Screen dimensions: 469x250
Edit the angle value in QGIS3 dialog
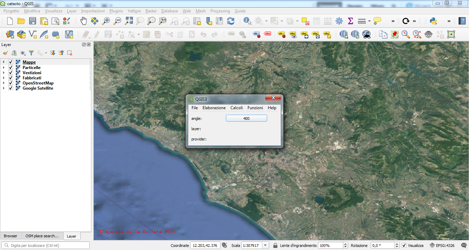246,118
